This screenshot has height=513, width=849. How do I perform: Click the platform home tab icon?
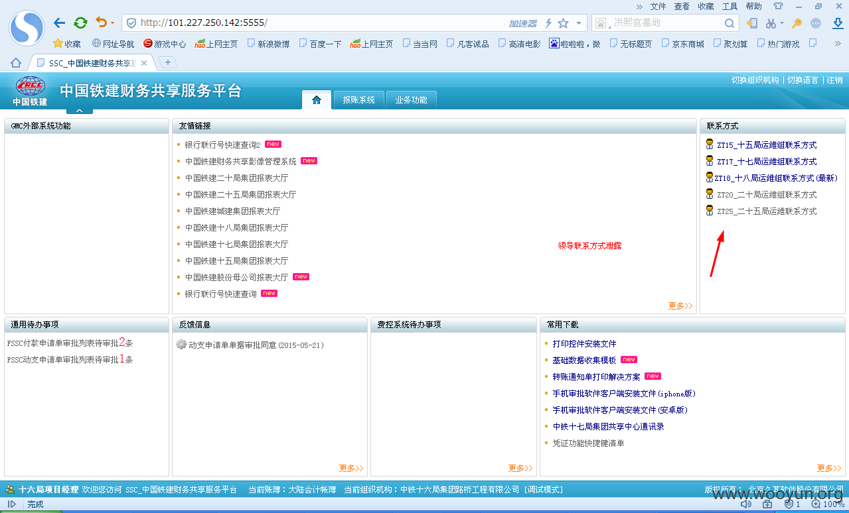click(x=317, y=100)
